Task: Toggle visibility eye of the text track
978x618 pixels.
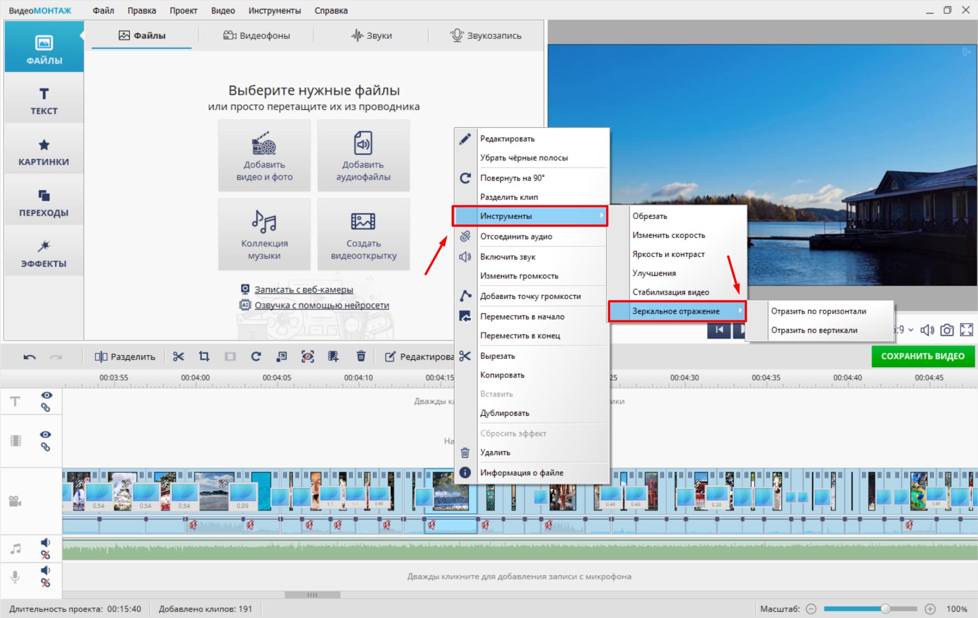Action: [x=46, y=395]
